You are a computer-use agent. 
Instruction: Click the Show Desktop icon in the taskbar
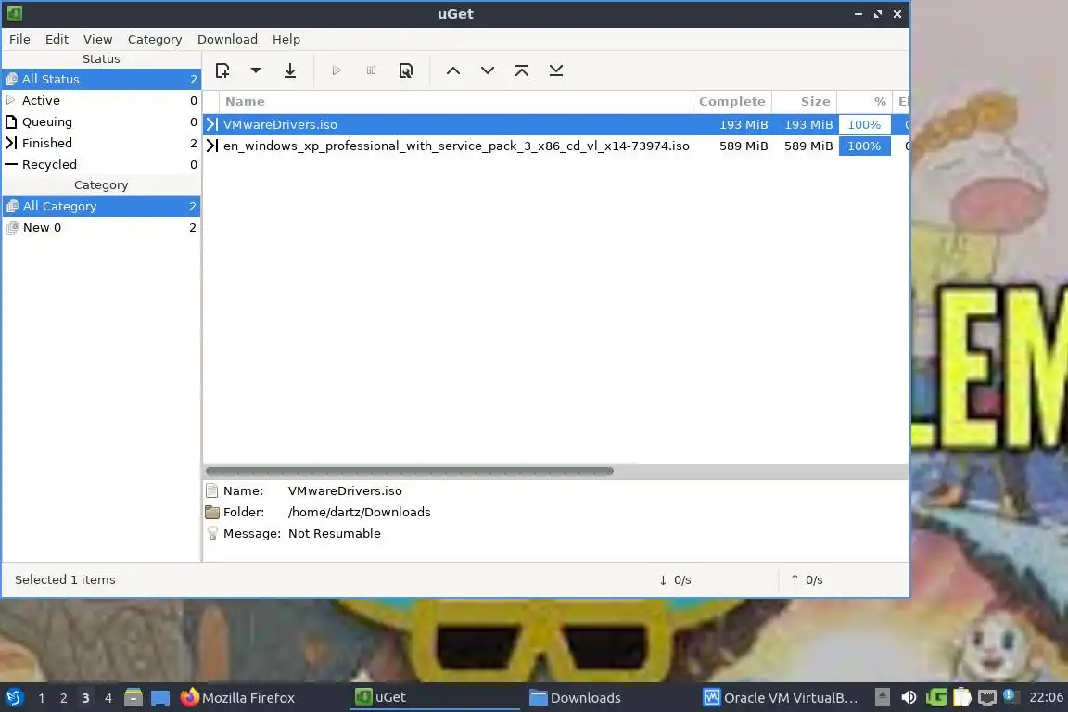(160, 698)
